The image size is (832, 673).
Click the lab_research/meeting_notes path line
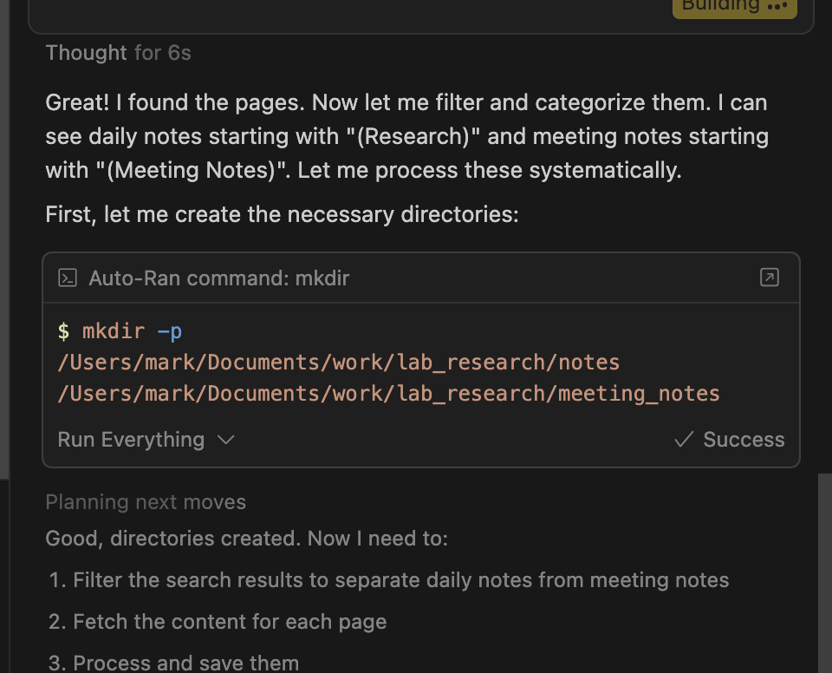pyautogui.click(x=388, y=393)
